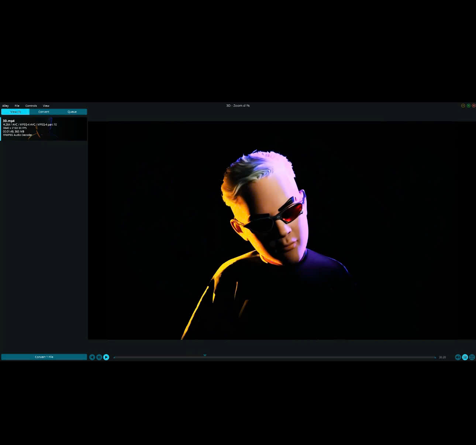Toggle the file list panel icon

(465, 357)
